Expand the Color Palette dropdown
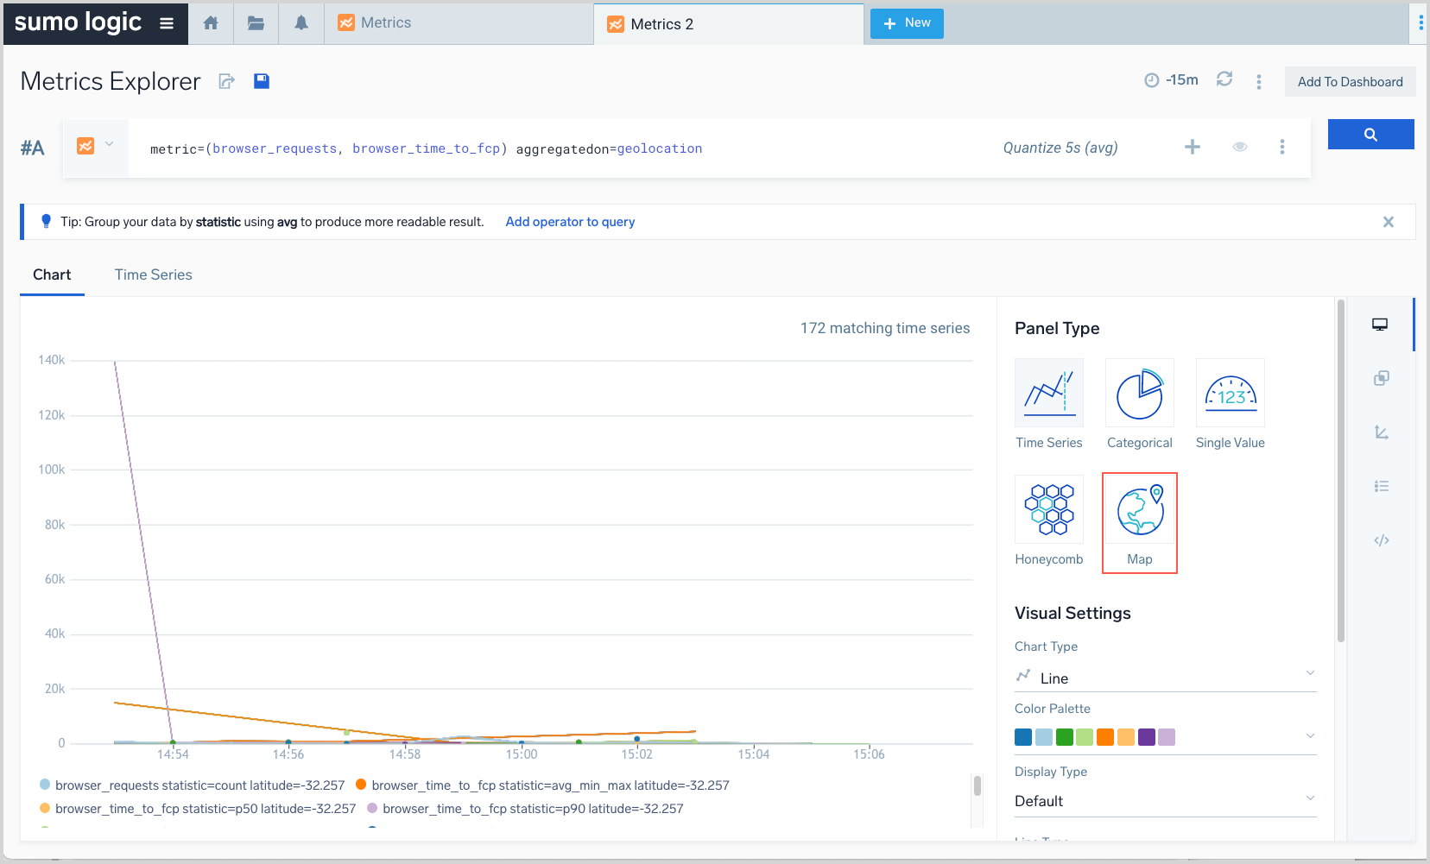 [1309, 736]
